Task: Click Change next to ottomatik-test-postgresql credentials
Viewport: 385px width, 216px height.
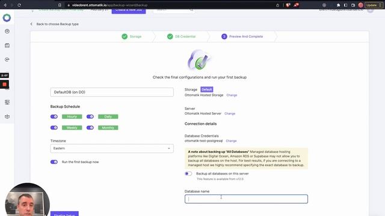Action: [x=231, y=141]
